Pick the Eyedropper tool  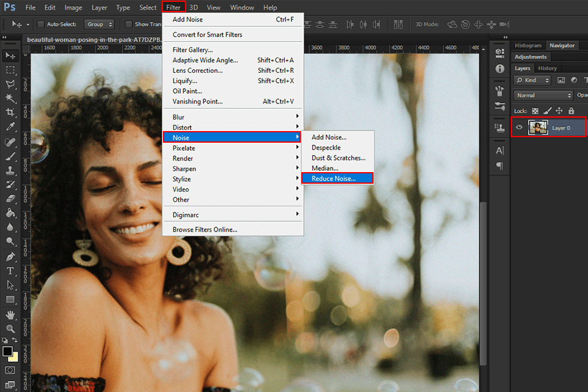[x=10, y=127]
